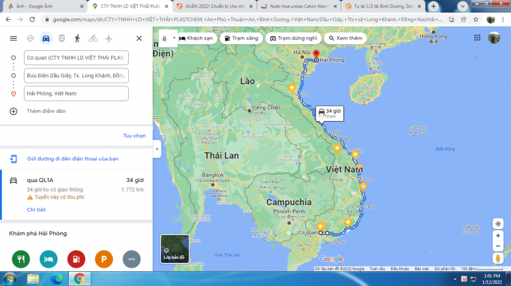Open the Google Maps hamburger menu
The height and width of the screenshot is (286, 511).
point(14,38)
